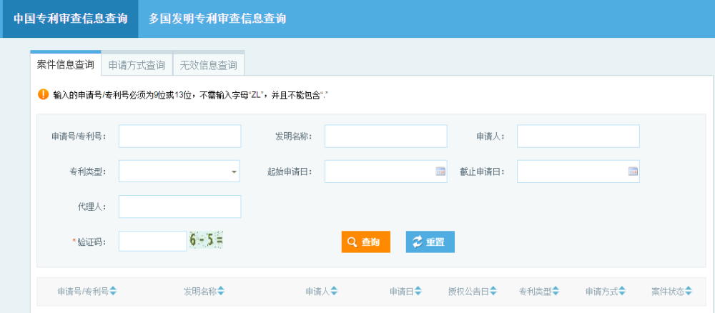Click the orange warning notice icon
Screen dimensions: 715x313
pos(43,94)
